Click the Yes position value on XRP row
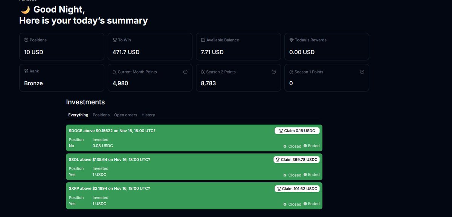 pyautogui.click(x=72, y=204)
